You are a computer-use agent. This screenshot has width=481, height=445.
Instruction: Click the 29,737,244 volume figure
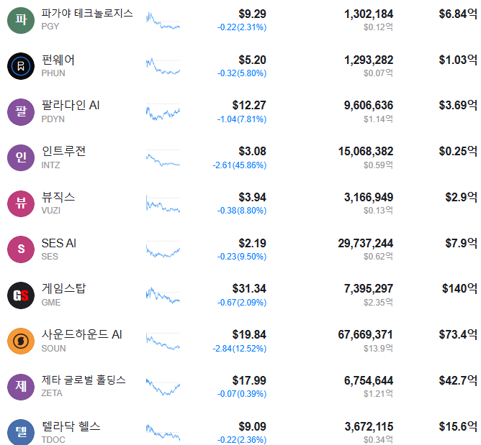pos(365,243)
